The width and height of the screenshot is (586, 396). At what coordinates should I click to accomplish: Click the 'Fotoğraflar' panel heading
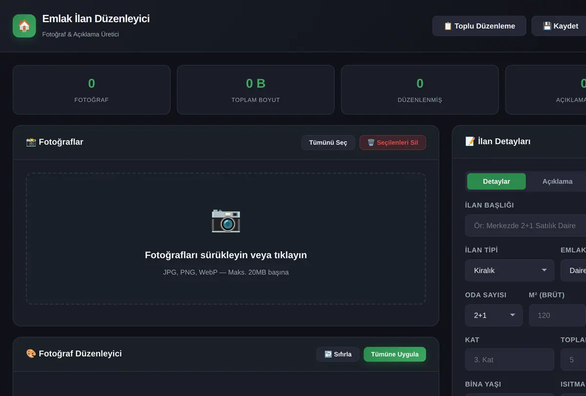[x=55, y=142]
